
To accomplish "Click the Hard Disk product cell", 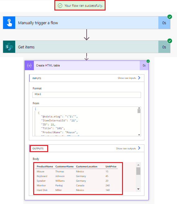I will pyautogui.click(x=42, y=190).
